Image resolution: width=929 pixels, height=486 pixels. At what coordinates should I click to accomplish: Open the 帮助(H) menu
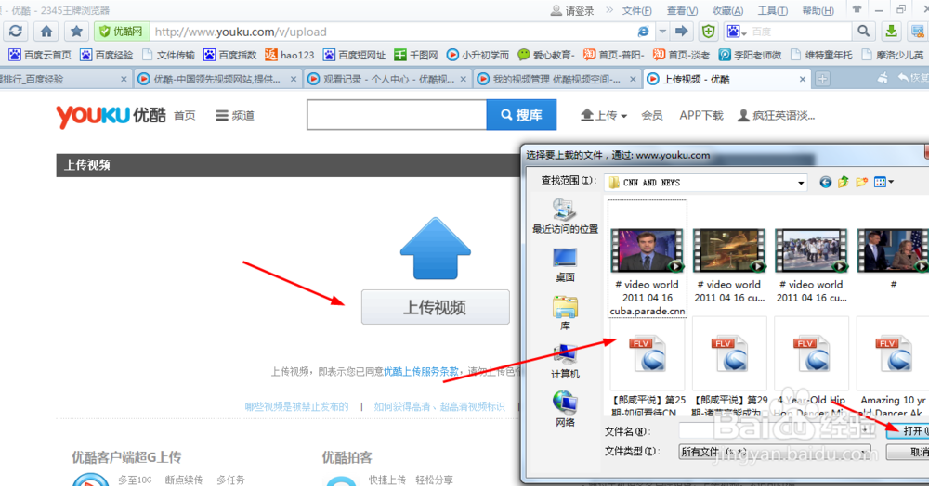point(818,10)
